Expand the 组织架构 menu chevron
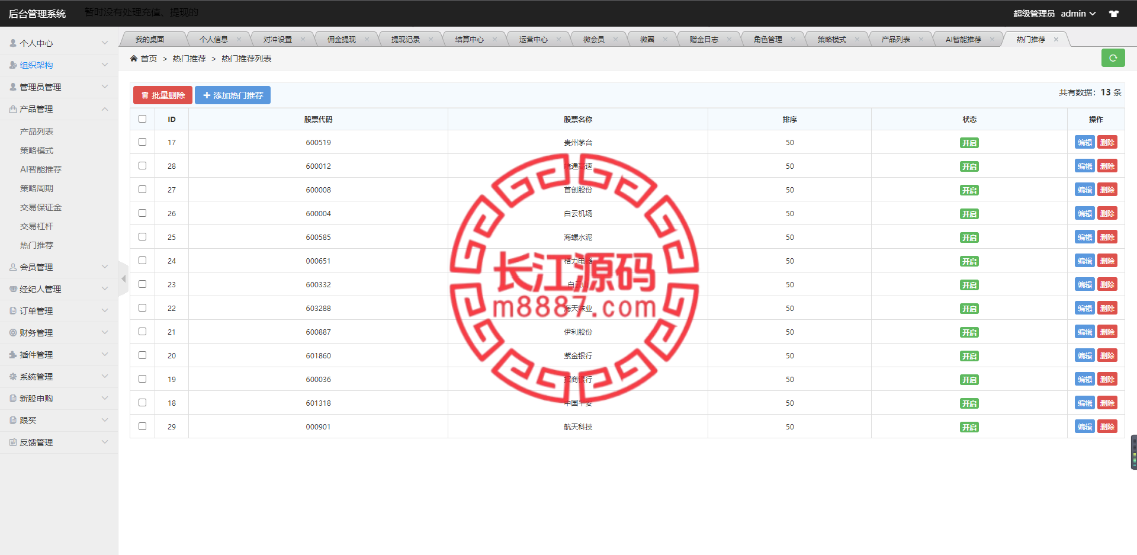Viewport: 1137px width, 555px height. (x=105, y=65)
